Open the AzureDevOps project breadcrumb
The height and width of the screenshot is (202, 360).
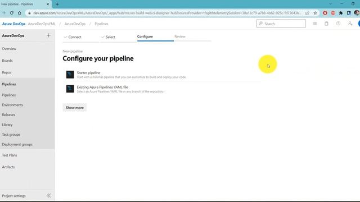point(75,24)
